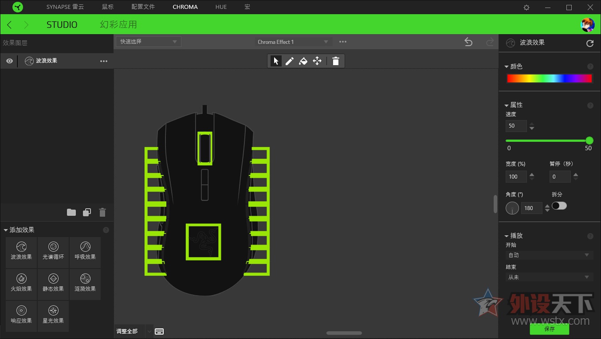Hide the 波浪效果 layer with eye icon
This screenshot has width=601, height=339.
(x=9, y=61)
